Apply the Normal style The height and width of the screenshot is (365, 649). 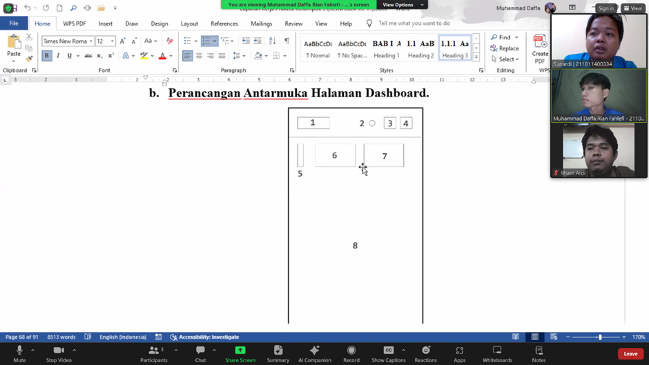click(x=318, y=48)
